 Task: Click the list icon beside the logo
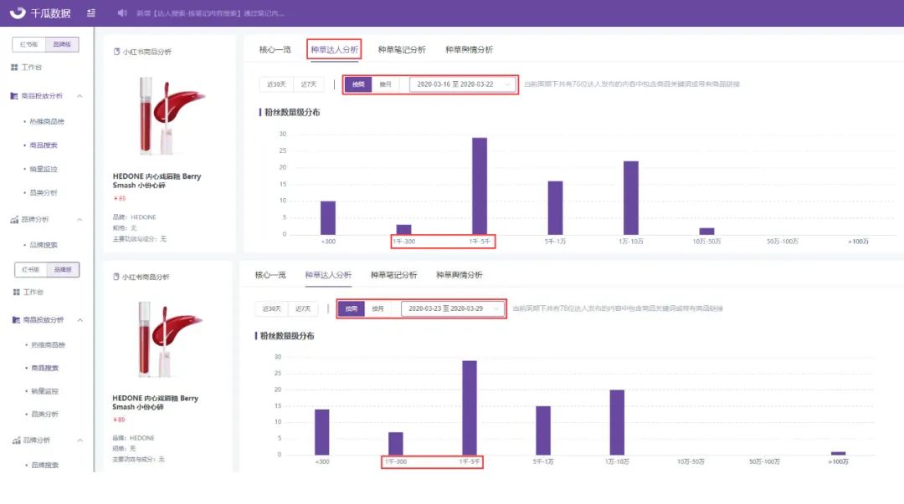click(92, 12)
